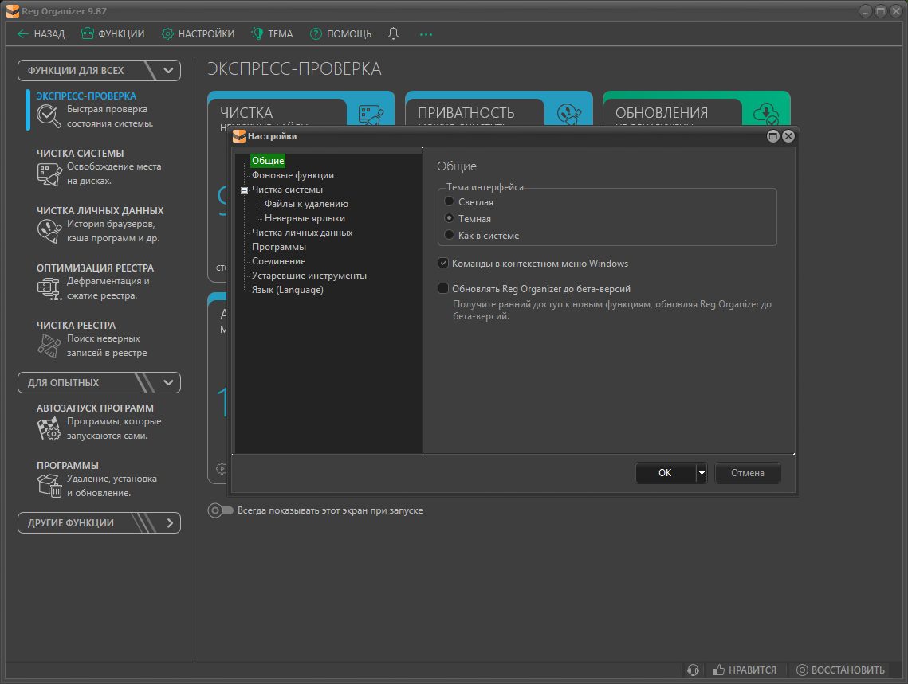Viewport: 908px width, 684px height.
Task: Uncheck Команды в контекстном меню Windows
Action: point(443,264)
